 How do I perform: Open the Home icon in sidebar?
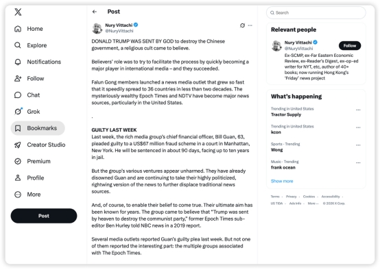[x=18, y=29]
